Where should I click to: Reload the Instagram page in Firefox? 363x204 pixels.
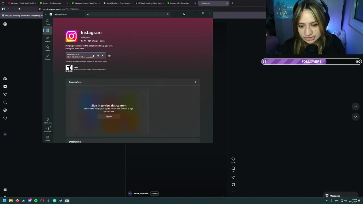pyautogui.click(x=19, y=9)
